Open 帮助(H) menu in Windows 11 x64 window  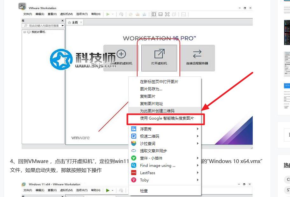click(96, 190)
